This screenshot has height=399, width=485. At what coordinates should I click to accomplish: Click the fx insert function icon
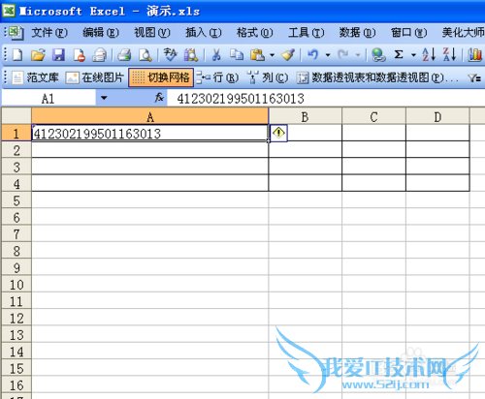[159, 98]
